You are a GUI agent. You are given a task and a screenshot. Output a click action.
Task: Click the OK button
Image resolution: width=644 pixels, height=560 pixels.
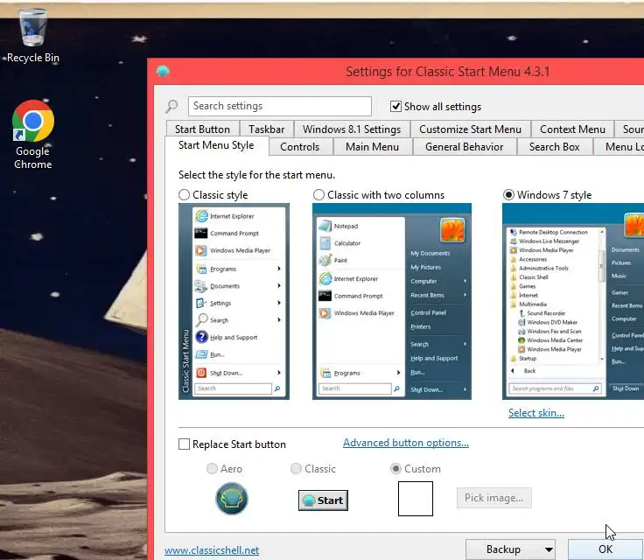[x=605, y=549]
